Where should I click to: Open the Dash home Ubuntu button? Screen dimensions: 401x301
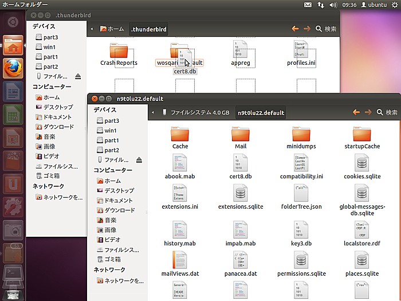tap(13, 22)
